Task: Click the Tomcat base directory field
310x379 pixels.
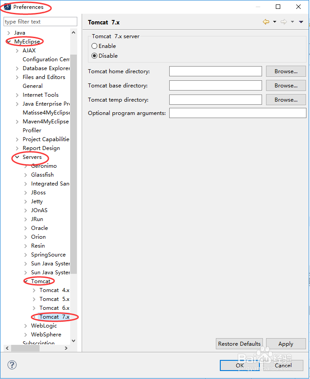Action: (215, 86)
